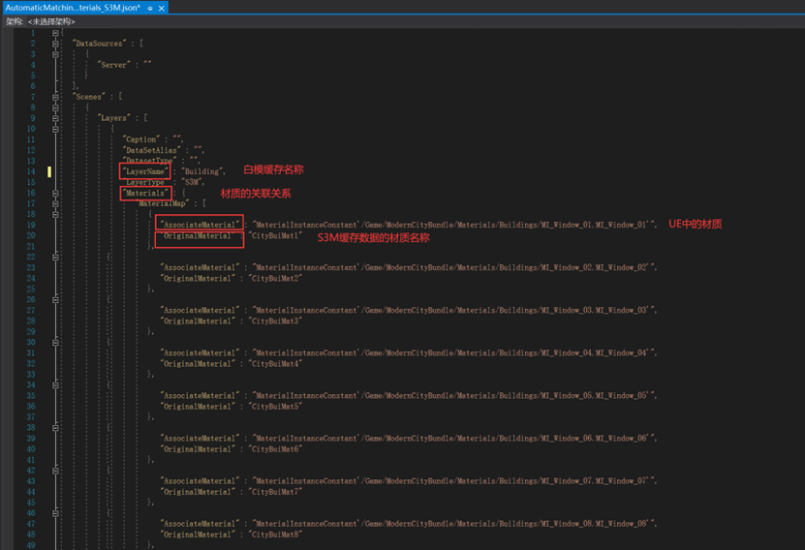Screen dimensions: 805x550
Task: Click the yellow change marker beside line 14
Action: click(49, 171)
